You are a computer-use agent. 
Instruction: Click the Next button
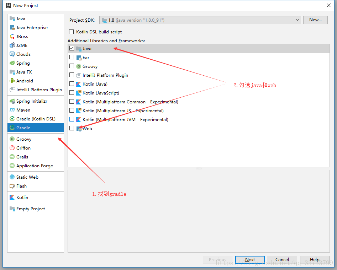[250, 260]
